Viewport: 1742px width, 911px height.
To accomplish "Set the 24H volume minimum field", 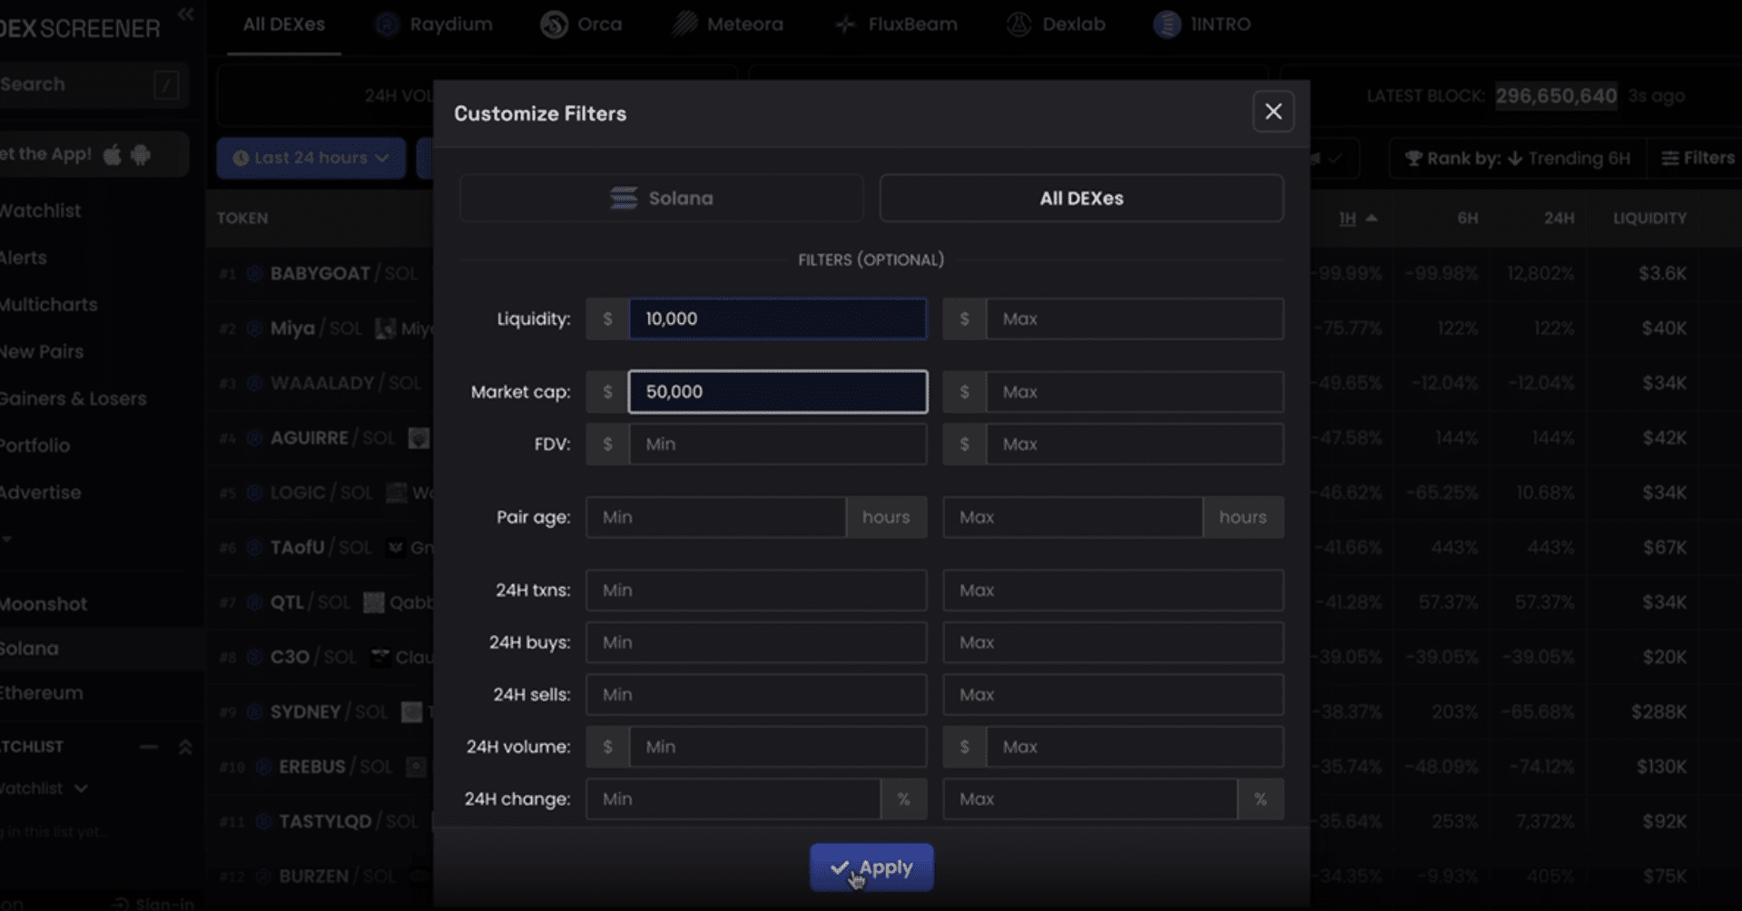I will [x=778, y=747].
